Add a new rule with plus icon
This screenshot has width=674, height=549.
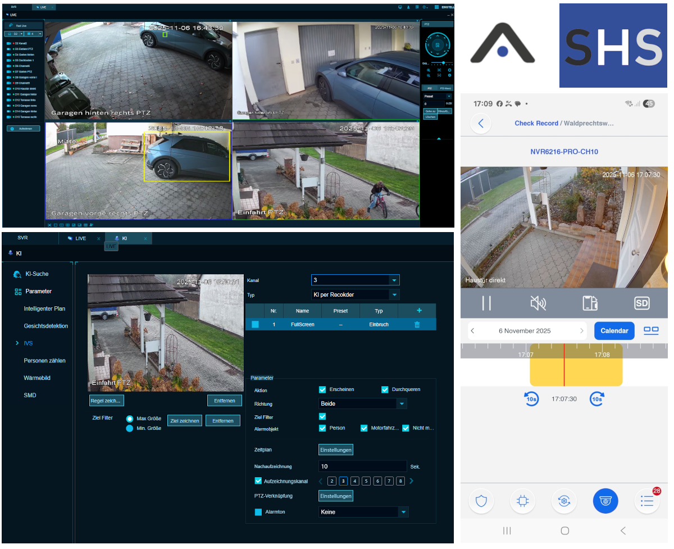click(418, 311)
